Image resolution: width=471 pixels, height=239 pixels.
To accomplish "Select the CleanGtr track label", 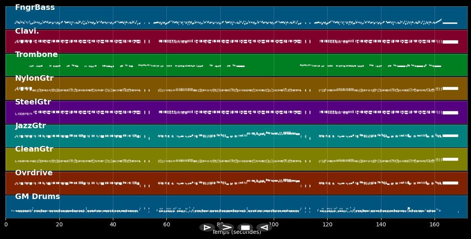I will (34, 149).
